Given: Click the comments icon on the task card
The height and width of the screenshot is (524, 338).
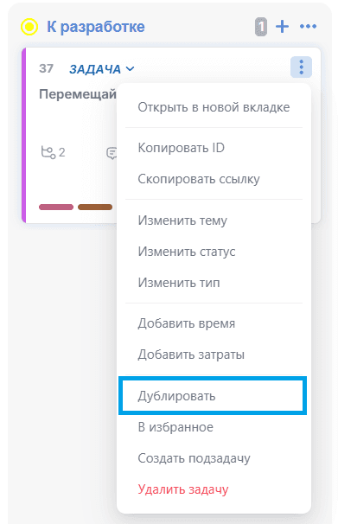Looking at the screenshot, I should coord(112,153).
